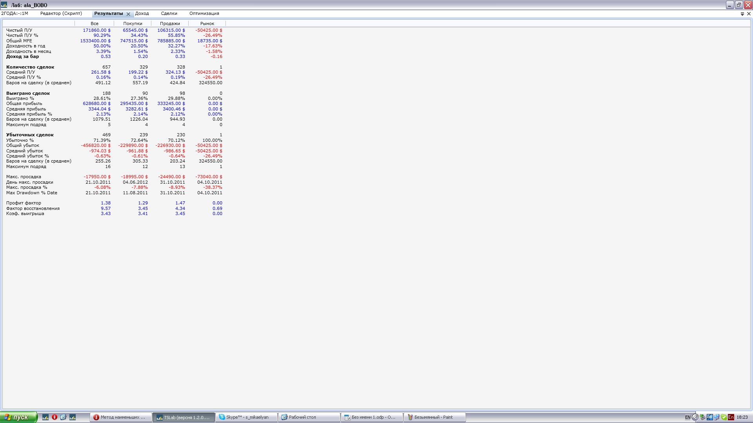Switch to Редактор (Скрипт) tab
This screenshot has height=423, width=753.
pyautogui.click(x=61, y=13)
